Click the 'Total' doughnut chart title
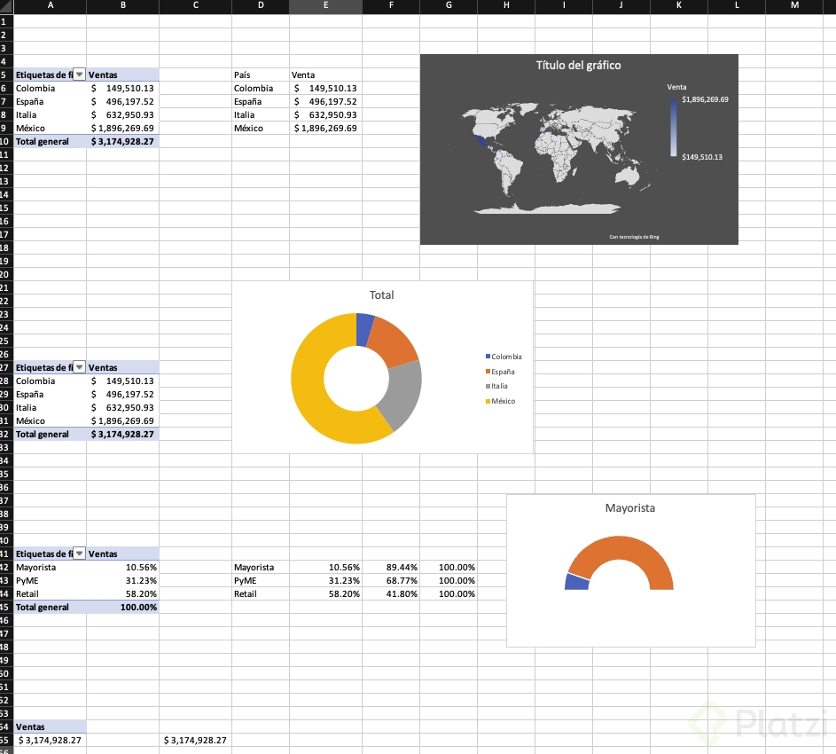 pos(382,295)
